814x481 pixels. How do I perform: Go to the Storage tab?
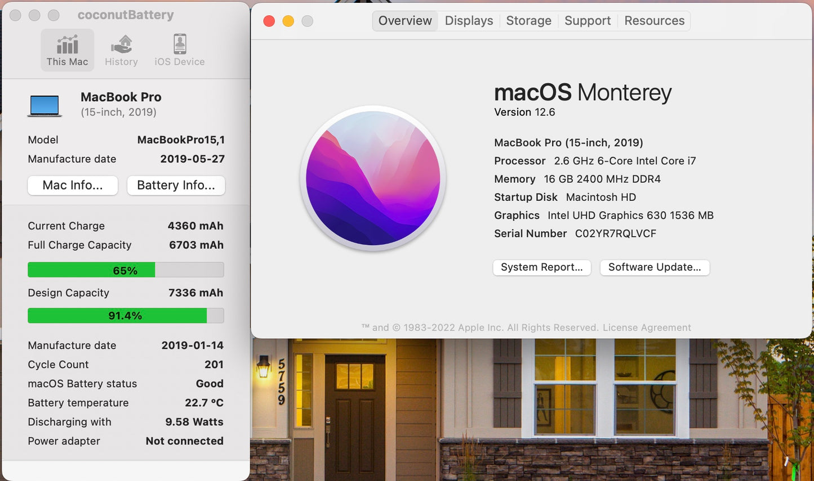[528, 21]
